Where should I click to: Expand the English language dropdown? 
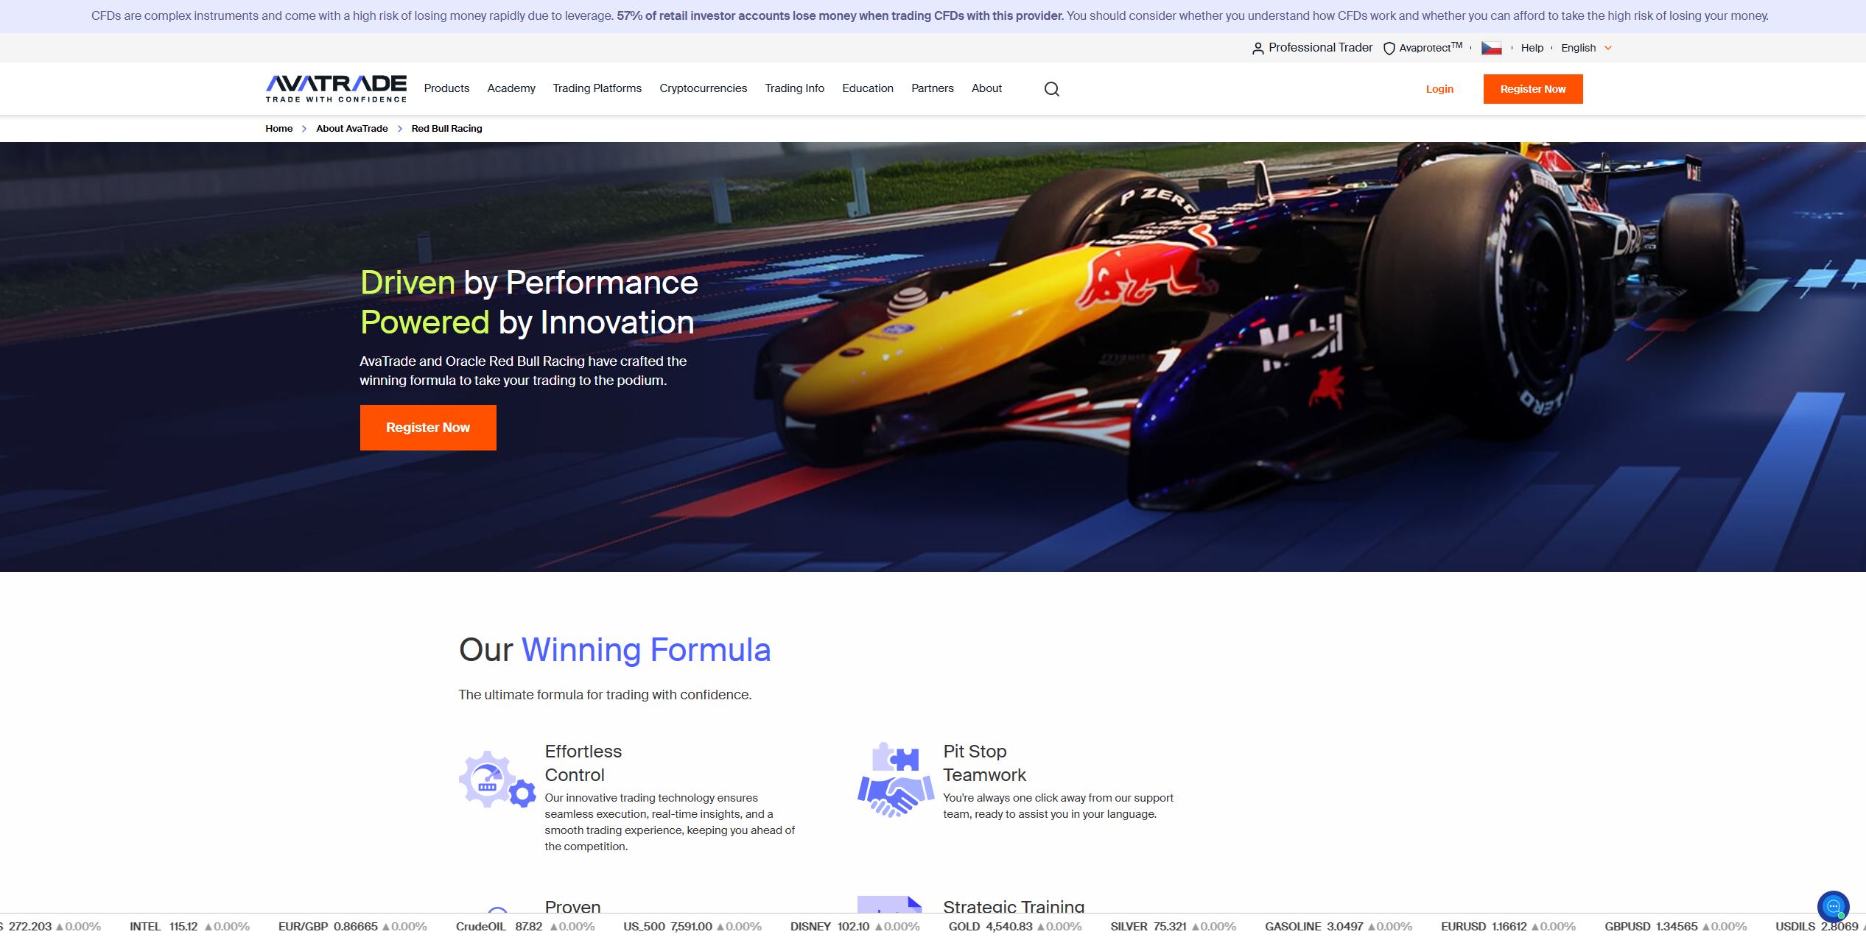pyautogui.click(x=1587, y=48)
